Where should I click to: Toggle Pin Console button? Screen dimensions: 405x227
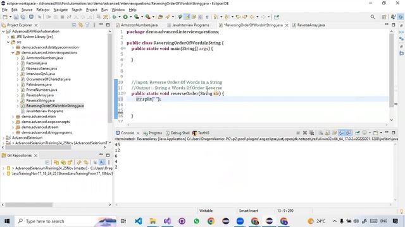click(358, 133)
